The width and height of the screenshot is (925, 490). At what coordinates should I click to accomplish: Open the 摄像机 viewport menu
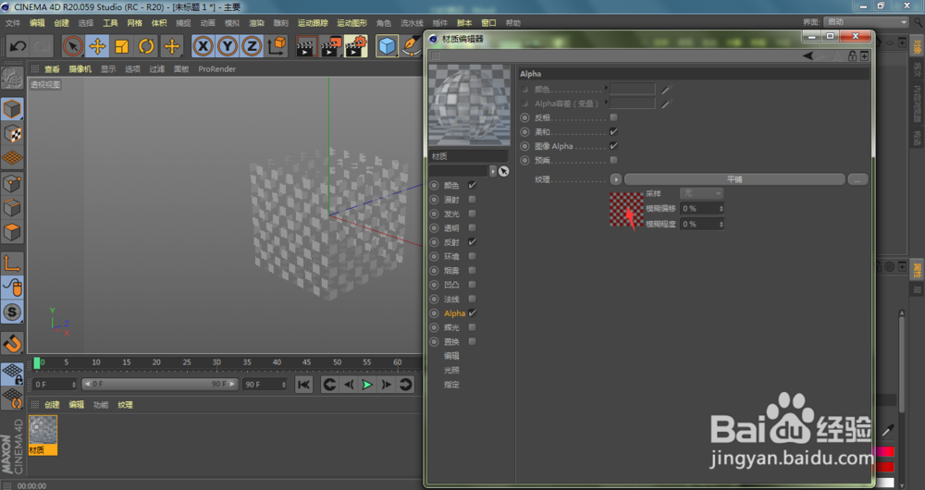[x=80, y=69]
